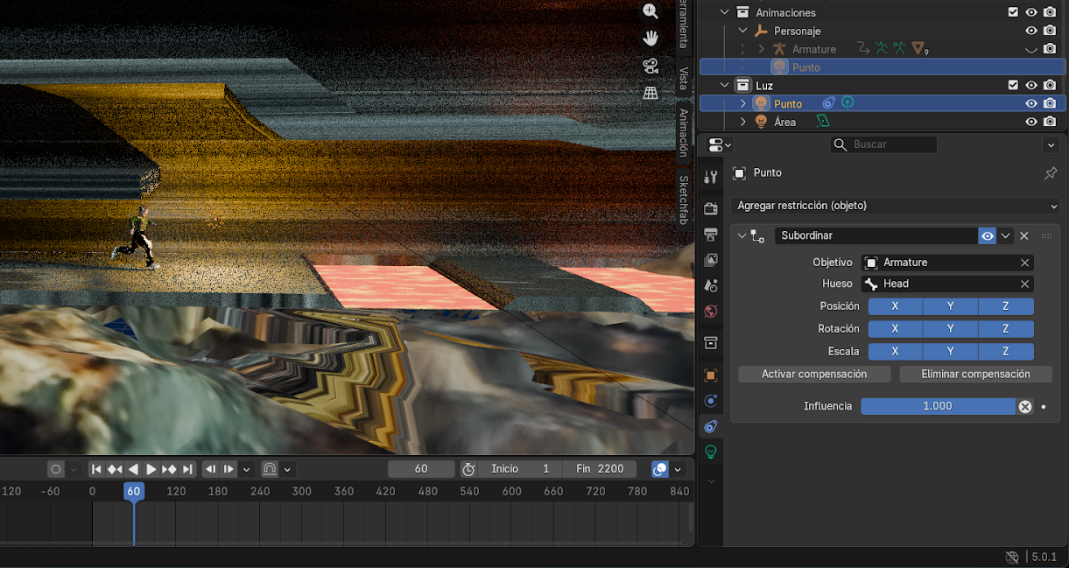
Task: Pin the properties panel with pin icon
Action: pyautogui.click(x=1051, y=173)
